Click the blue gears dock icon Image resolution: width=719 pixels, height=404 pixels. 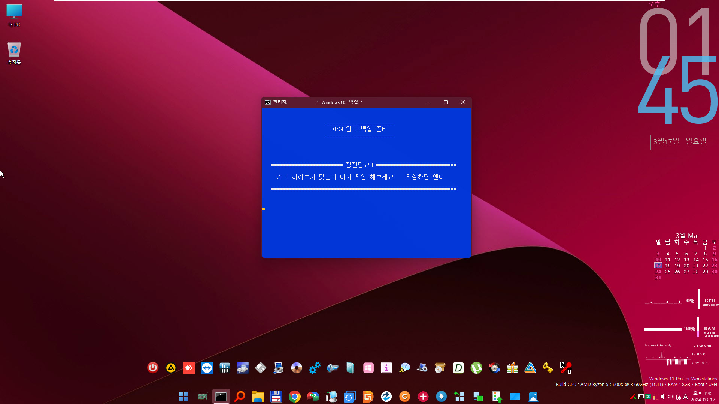pyautogui.click(x=315, y=368)
